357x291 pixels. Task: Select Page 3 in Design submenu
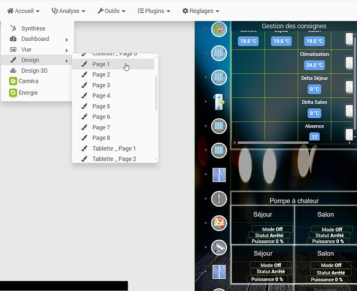coord(113,86)
